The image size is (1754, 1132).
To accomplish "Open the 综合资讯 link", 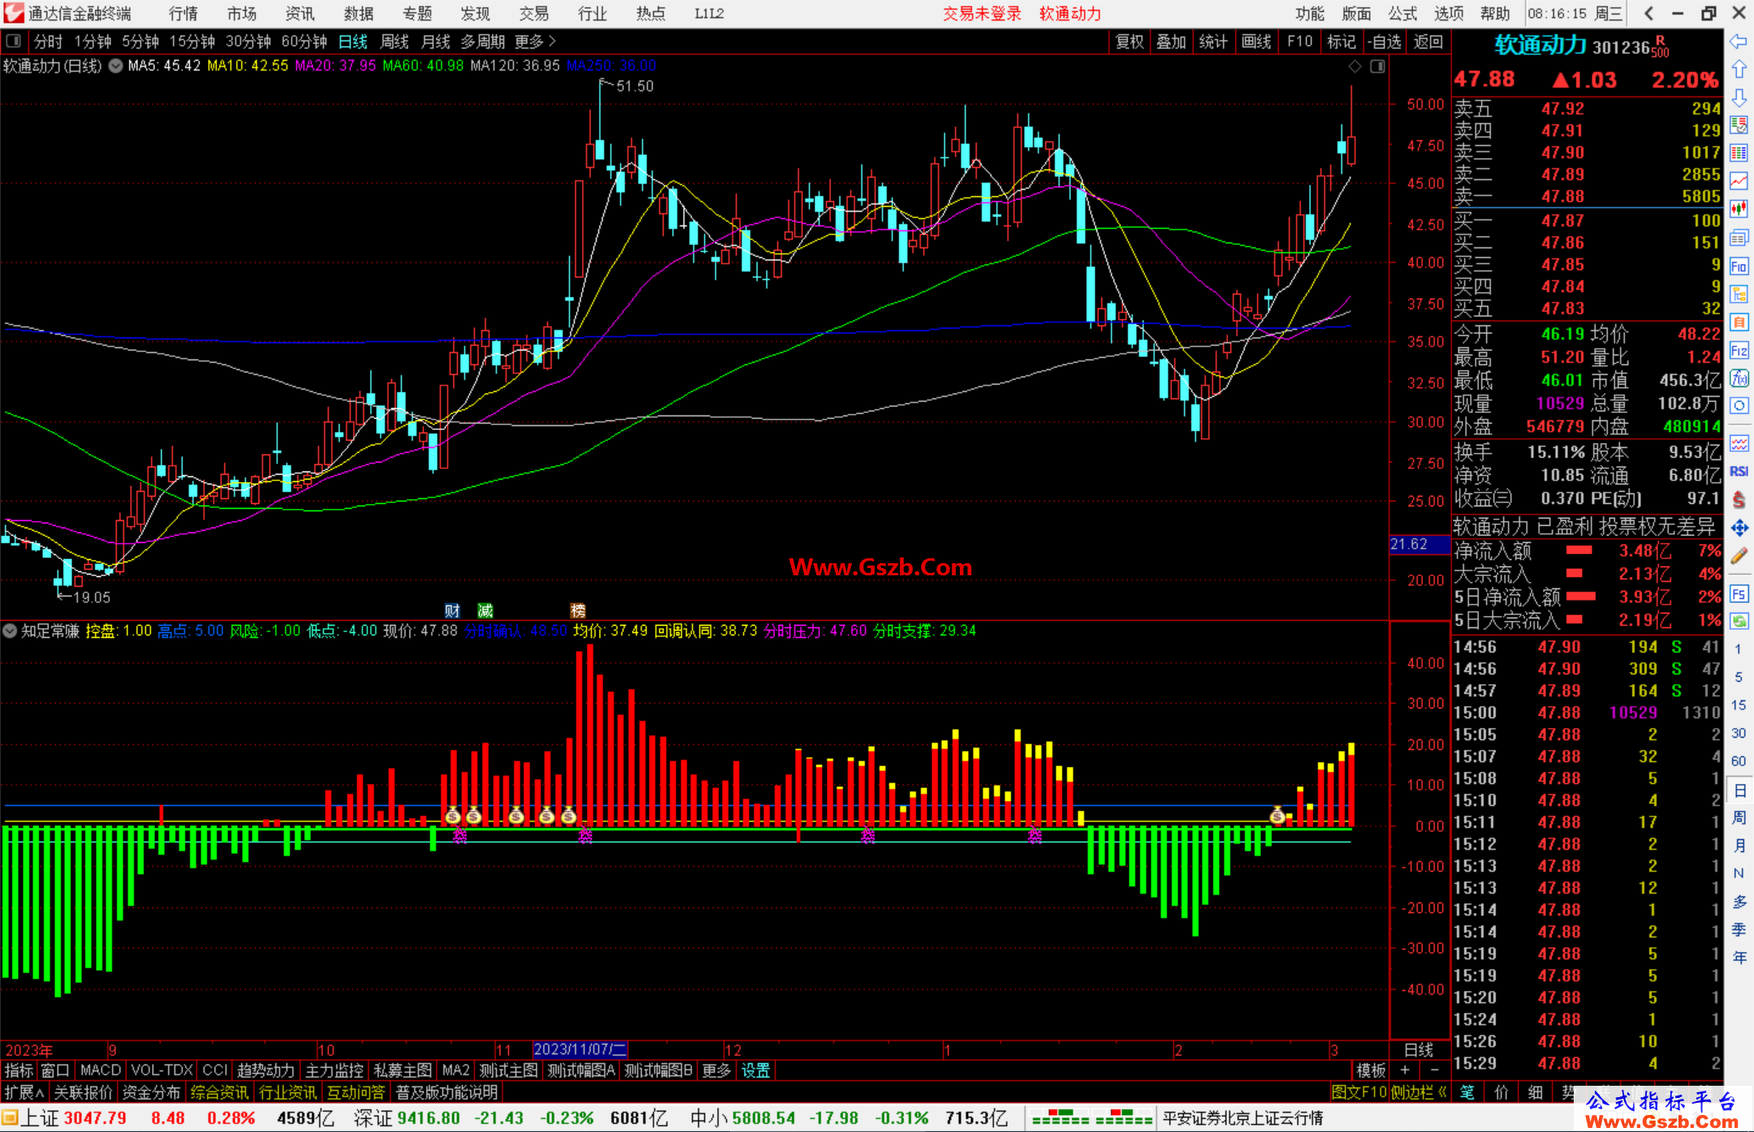I will (219, 1092).
